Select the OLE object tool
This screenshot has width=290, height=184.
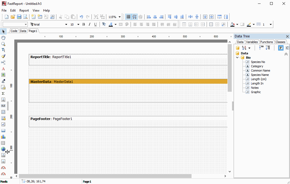coord(3,106)
